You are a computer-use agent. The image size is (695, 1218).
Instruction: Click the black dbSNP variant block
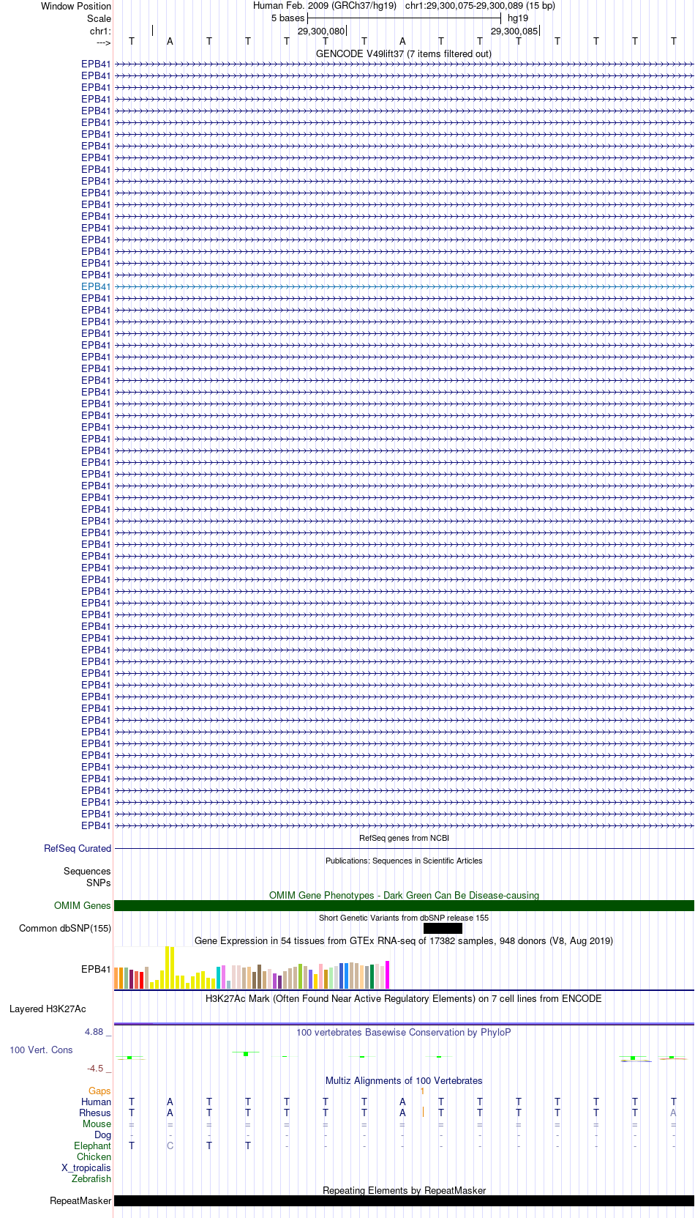pyautogui.click(x=443, y=928)
